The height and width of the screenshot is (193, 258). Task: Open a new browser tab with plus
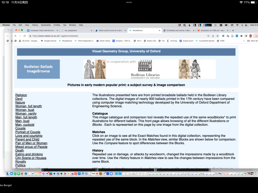[233, 30]
